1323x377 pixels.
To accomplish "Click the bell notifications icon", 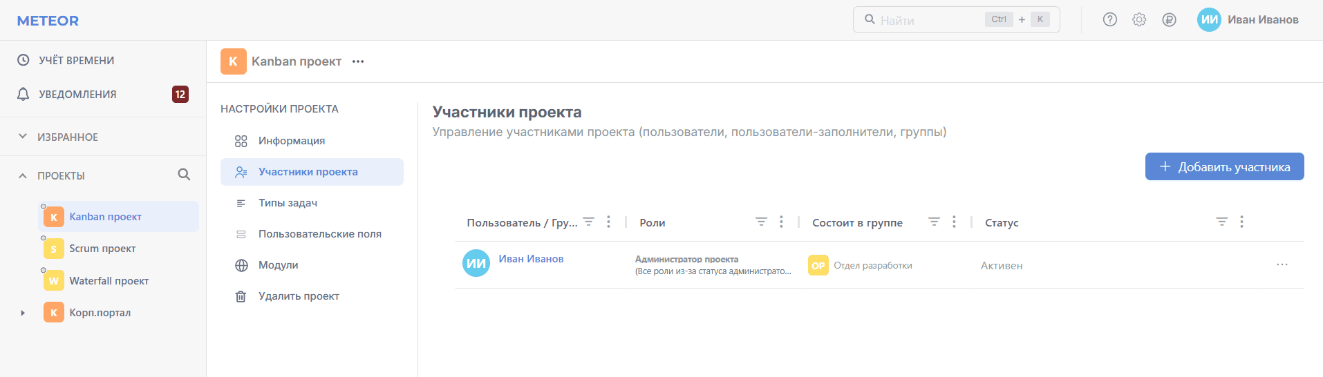I will click(24, 94).
